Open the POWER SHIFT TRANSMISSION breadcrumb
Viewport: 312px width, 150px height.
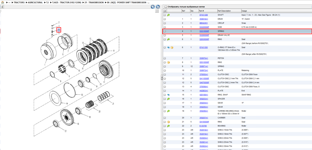click(x=128, y=2)
